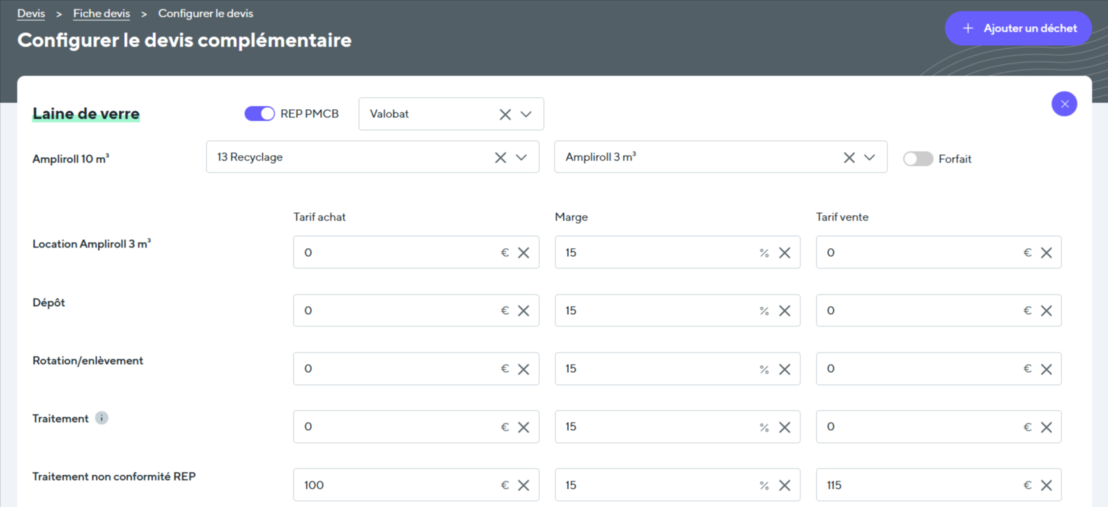Disable the REP PMCB toggle

(259, 114)
